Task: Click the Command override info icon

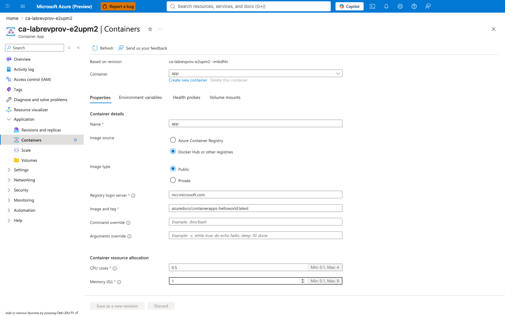Action: click(x=128, y=223)
